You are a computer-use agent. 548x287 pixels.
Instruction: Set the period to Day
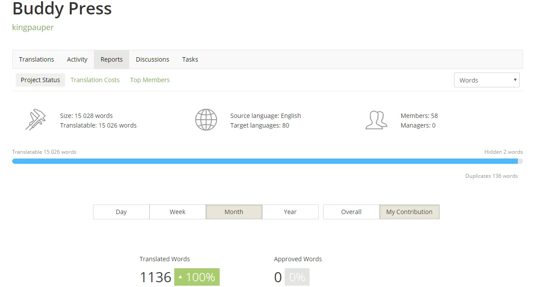(121, 212)
